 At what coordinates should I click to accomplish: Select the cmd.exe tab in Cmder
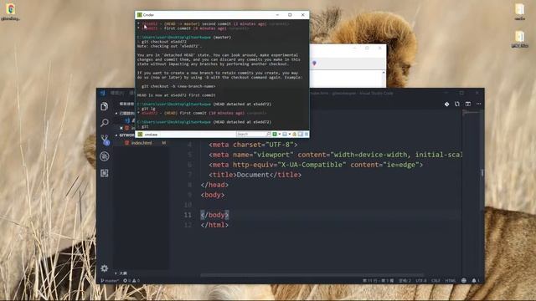pos(148,135)
